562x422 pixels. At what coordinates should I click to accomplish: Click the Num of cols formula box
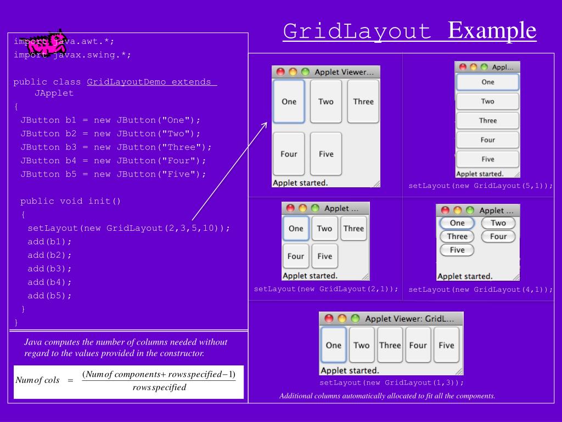[x=128, y=382]
